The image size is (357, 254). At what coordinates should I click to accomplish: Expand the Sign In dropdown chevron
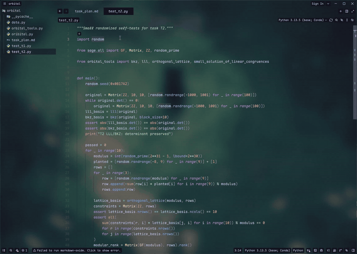click(x=328, y=4)
